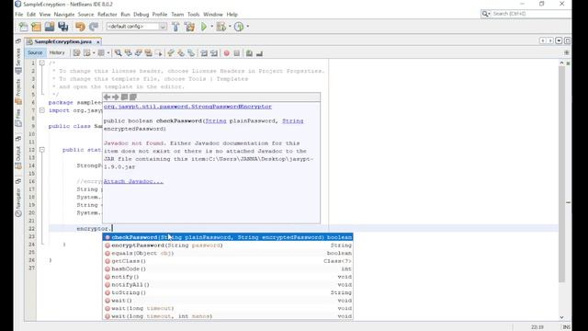This screenshot has width=588, height=331.
Task: Click the Find Previous Occurrence icon
Action: 129,53
